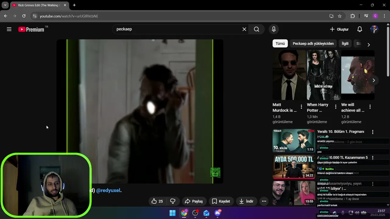Open Chrome three-dot menu
Screen dimensions: 390x219
[x=385, y=16]
